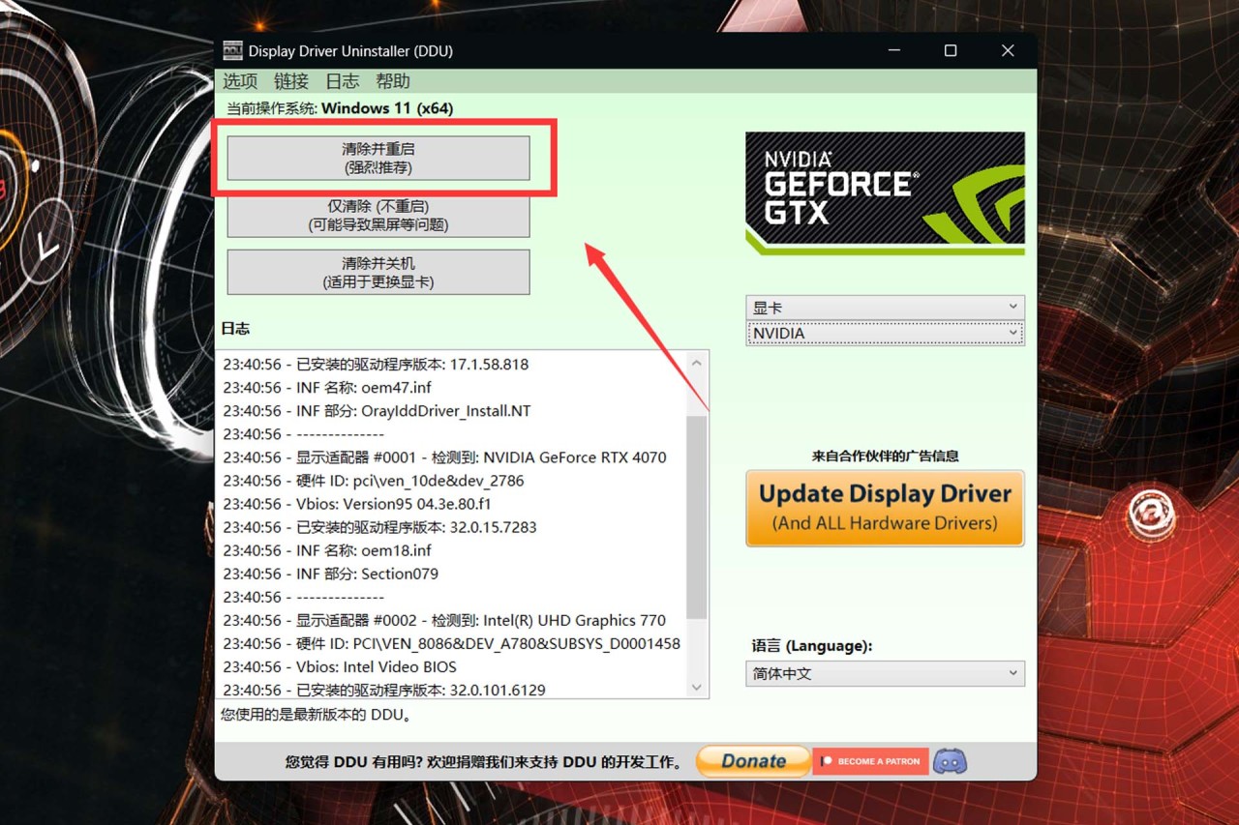The image size is (1239, 825).
Task: Select log line Intel(R) UHD Graphics 770
Action: tap(444, 620)
